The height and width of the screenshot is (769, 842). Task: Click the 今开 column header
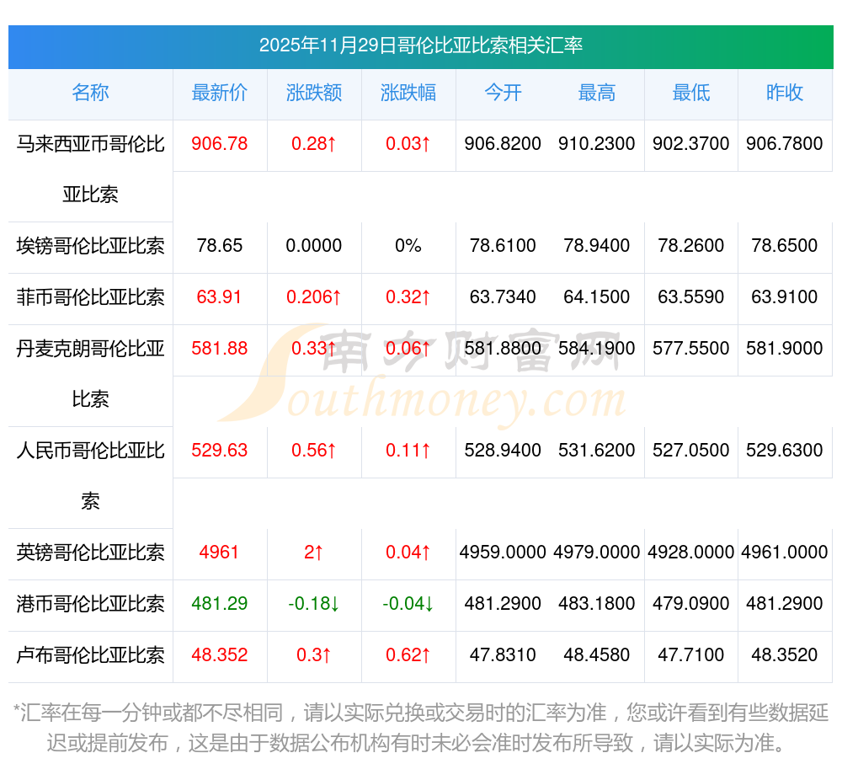tap(503, 93)
